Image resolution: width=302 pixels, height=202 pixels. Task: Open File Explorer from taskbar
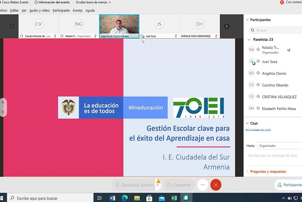tap(137, 198)
